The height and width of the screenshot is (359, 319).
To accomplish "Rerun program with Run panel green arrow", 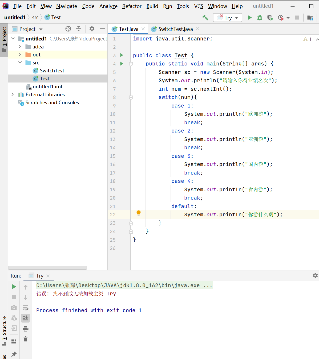I will (x=14, y=287).
